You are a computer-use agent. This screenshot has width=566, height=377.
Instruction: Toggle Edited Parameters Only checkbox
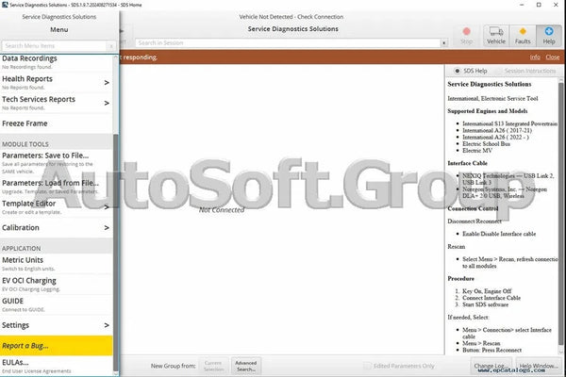(x=367, y=366)
